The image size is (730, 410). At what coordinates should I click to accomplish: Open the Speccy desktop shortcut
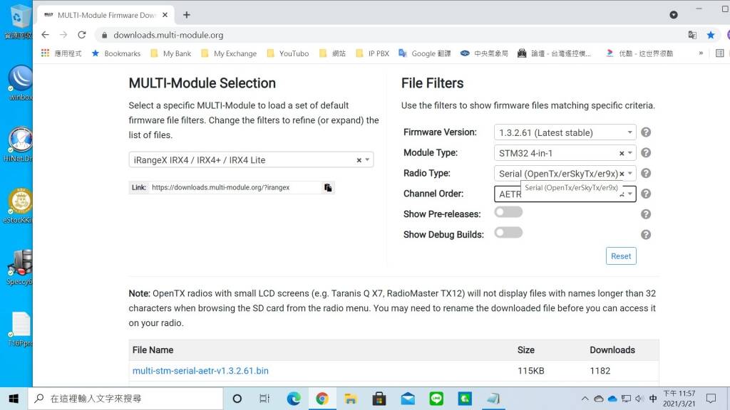[x=19, y=268]
